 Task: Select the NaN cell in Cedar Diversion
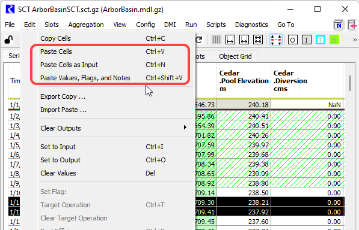307,105
